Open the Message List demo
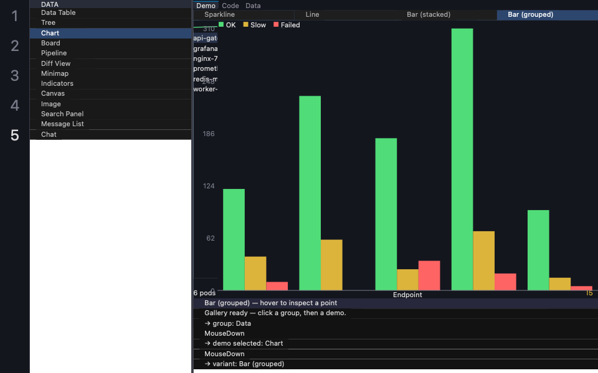 (x=110, y=124)
